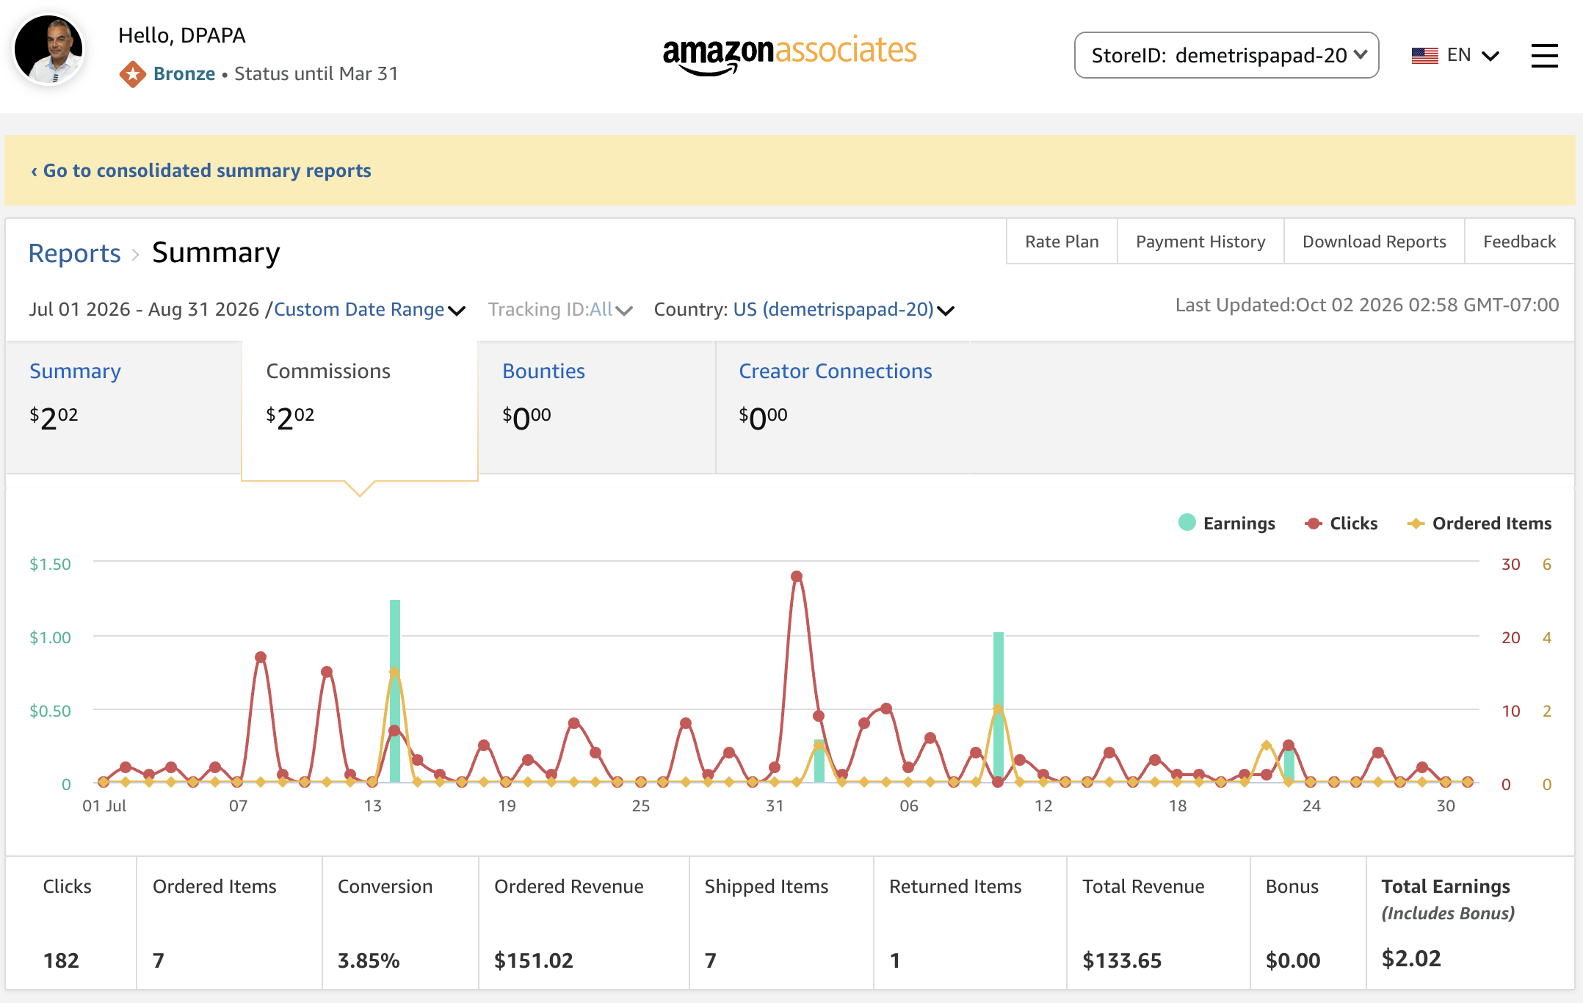Screen dimensions: 1583x1003
Task: Click the Amazon Associates logo
Action: [x=789, y=54]
